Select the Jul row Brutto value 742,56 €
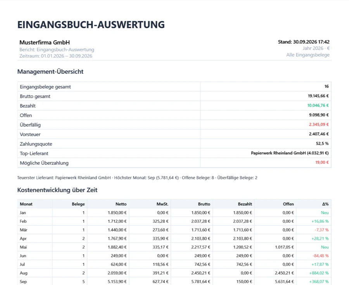This screenshot has width=349, height=285. coord(202,265)
